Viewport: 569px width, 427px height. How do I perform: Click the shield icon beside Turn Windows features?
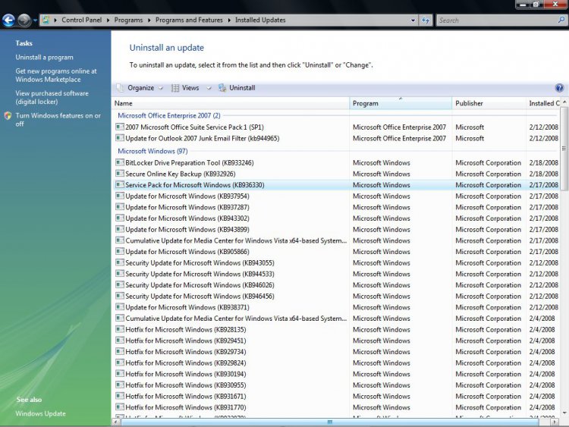pyautogui.click(x=8, y=116)
